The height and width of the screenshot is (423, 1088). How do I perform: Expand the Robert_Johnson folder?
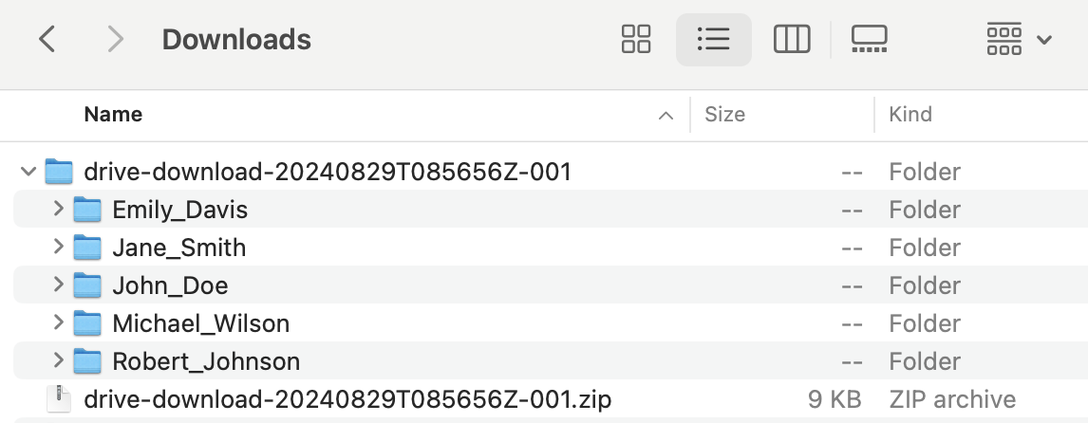point(59,361)
